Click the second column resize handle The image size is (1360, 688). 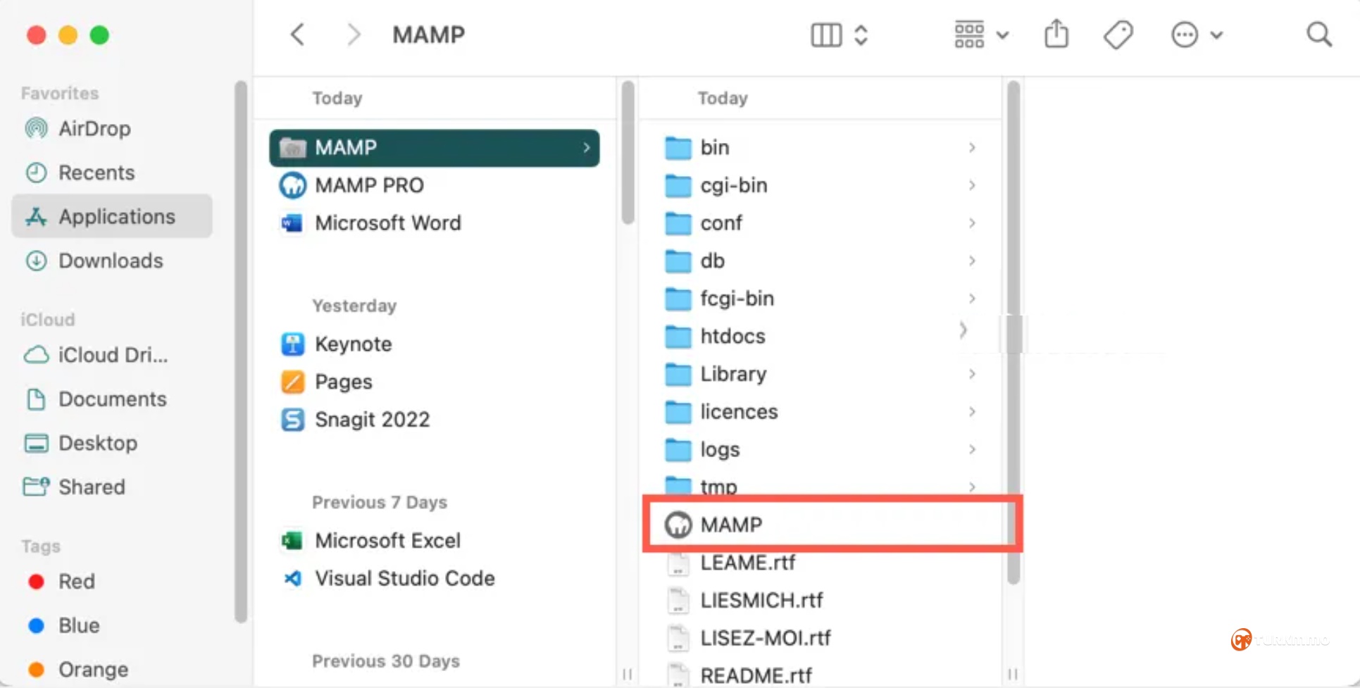pyautogui.click(x=1013, y=674)
